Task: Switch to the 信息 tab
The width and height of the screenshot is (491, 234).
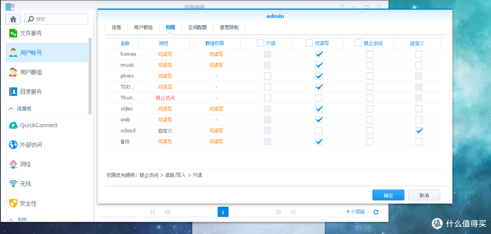Action: [x=116, y=27]
